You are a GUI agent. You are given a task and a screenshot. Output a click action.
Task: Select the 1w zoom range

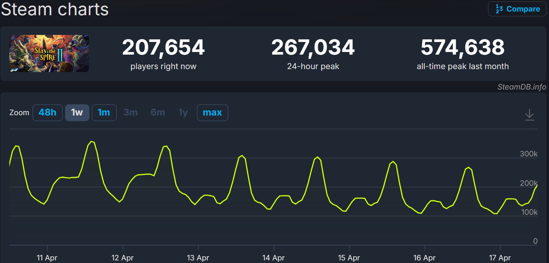pos(77,113)
